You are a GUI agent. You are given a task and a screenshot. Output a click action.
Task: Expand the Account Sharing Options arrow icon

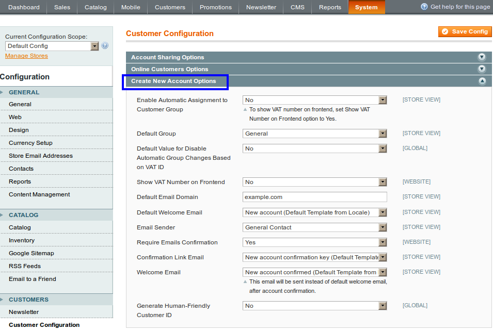pos(482,57)
